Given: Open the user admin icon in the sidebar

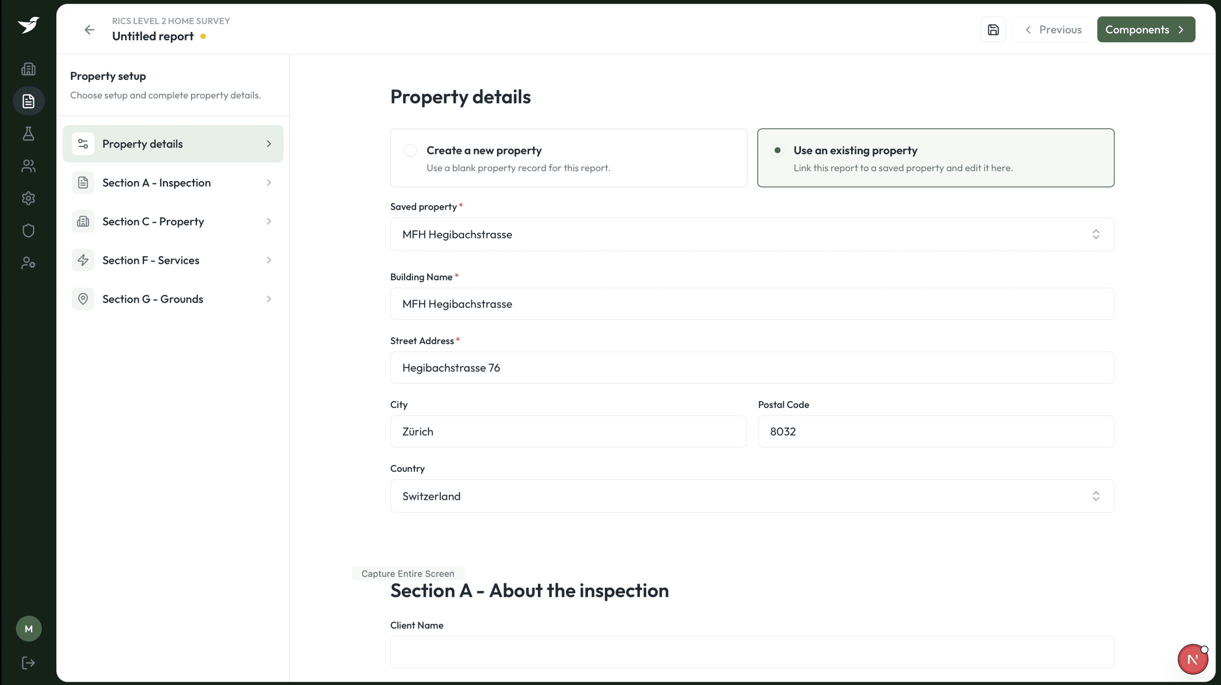Looking at the screenshot, I should click(x=28, y=263).
